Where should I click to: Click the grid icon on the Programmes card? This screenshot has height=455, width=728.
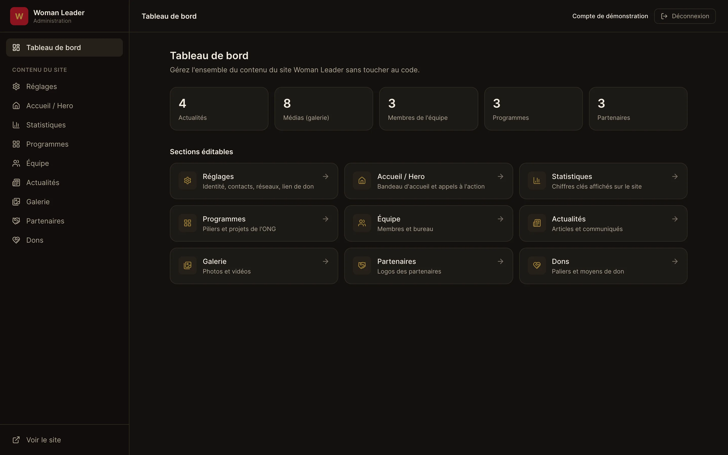[x=187, y=223]
